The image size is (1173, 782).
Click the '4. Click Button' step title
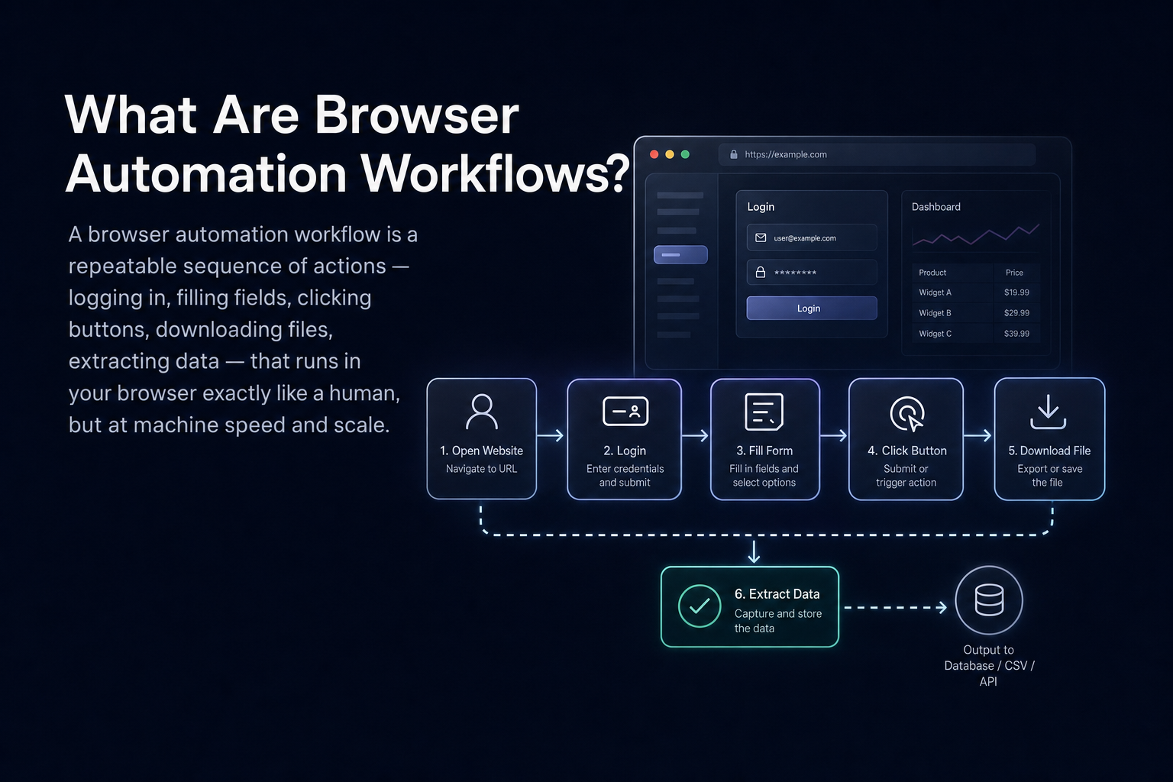(x=907, y=451)
